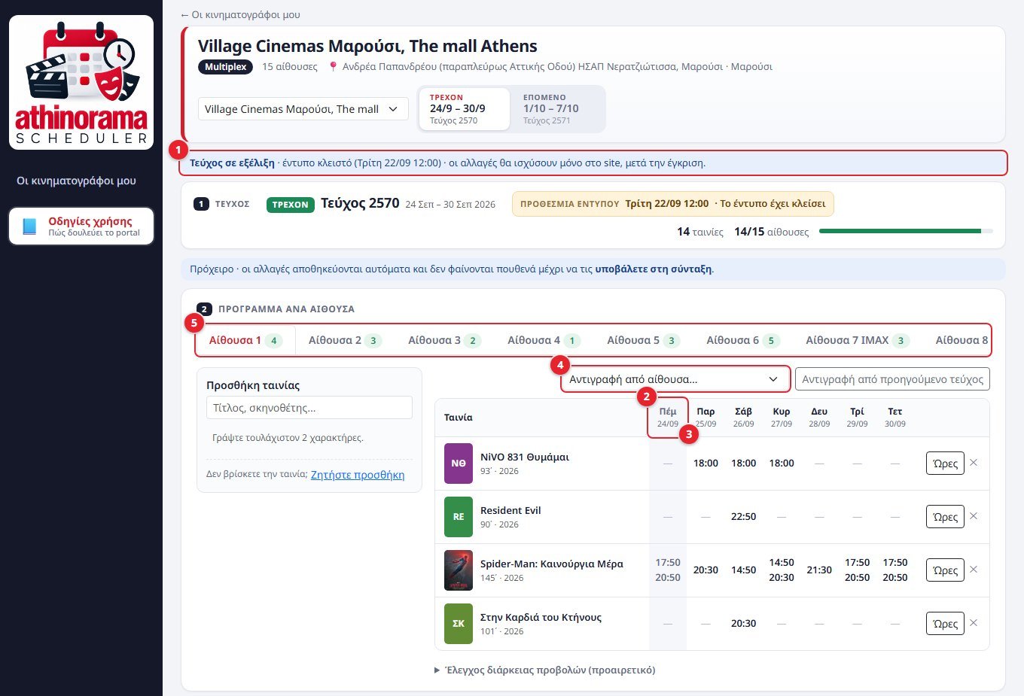The image size is (1024, 696).
Task: Click the Αντιγραφή από προηγούμενο τεύχος button
Action: 892,379
